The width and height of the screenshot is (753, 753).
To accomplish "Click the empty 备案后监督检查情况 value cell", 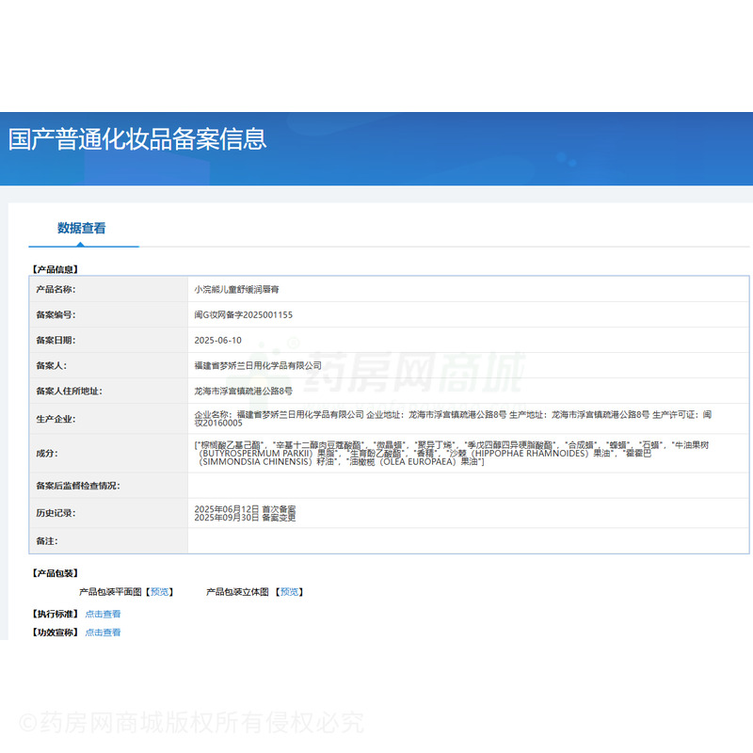I will 468,486.
